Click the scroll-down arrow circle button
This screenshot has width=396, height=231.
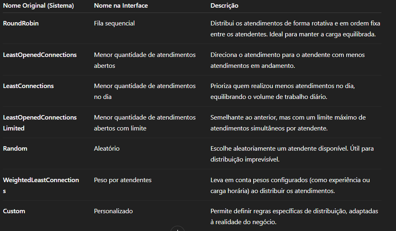(177, 229)
